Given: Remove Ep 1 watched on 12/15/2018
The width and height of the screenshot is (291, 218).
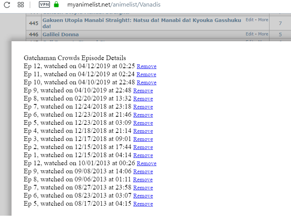Looking at the screenshot, I should [143, 156].
